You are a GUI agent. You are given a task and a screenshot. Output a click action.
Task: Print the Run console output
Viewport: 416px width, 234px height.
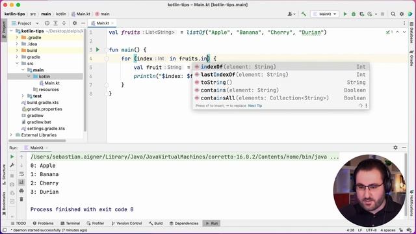click(x=21, y=190)
